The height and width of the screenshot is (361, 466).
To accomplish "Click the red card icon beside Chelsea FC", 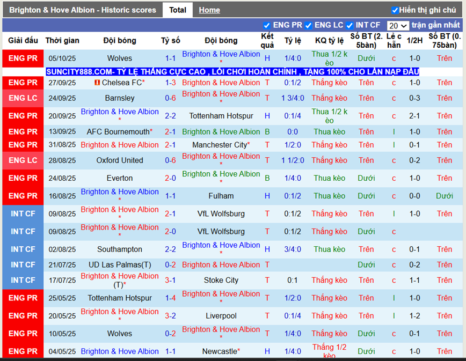I will (x=97, y=83).
